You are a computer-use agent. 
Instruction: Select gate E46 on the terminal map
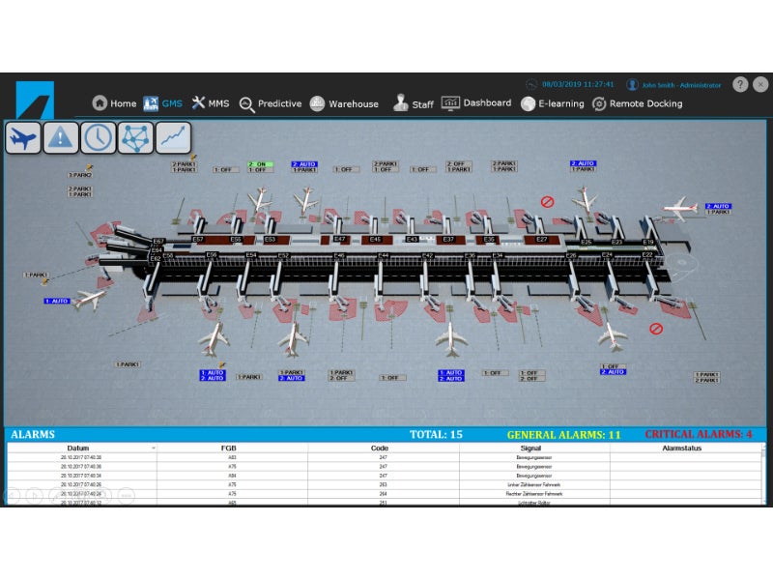[x=339, y=255]
